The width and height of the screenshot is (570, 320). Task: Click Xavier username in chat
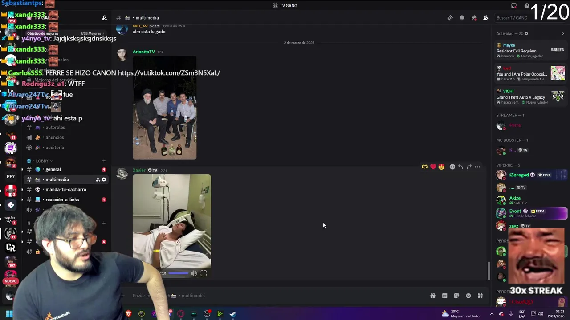click(139, 170)
